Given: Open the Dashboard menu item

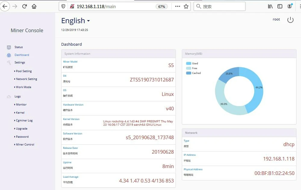Looking at the screenshot, I should click(22, 55).
